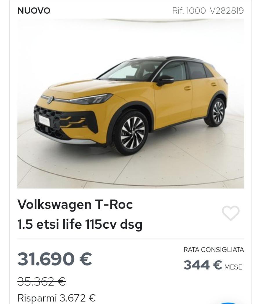Click the black side mirror on the car

[165, 80]
